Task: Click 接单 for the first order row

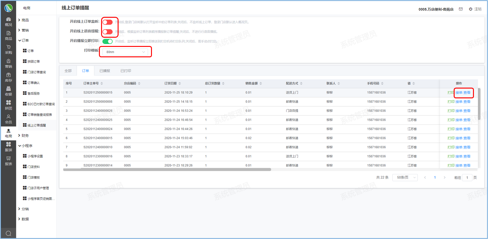Action: click(x=459, y=93)
